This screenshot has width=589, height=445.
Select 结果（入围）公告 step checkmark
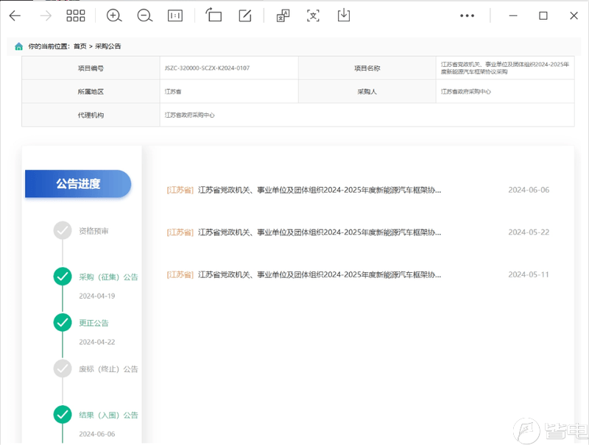(x=63, y=415)
